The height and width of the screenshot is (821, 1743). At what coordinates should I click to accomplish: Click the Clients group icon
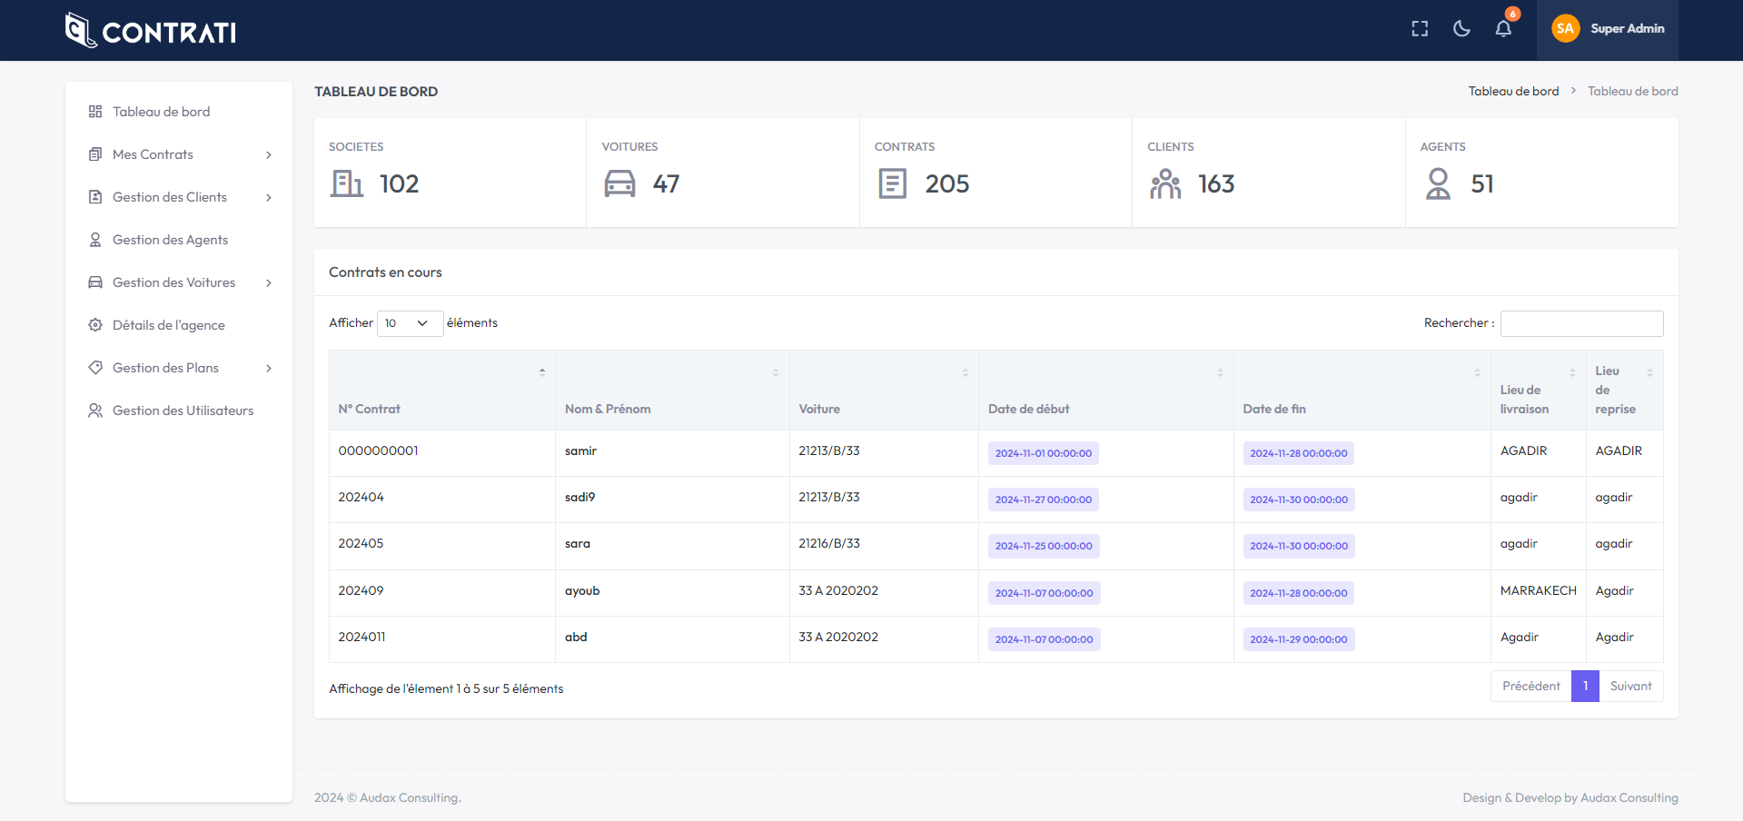tap(1165, 183)
